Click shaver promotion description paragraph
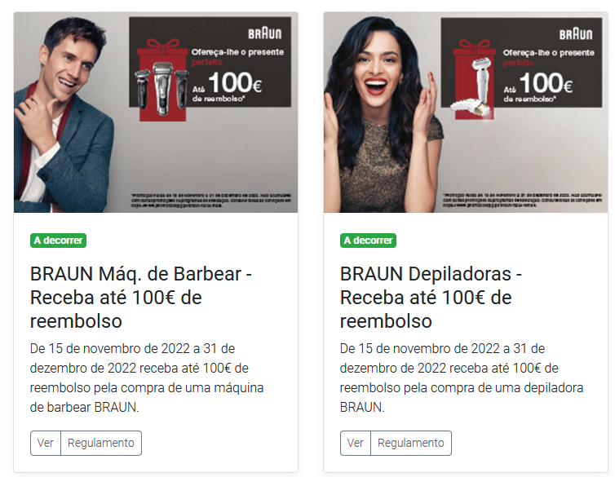Viewport: 615px width, 477px height. (147, 378)
